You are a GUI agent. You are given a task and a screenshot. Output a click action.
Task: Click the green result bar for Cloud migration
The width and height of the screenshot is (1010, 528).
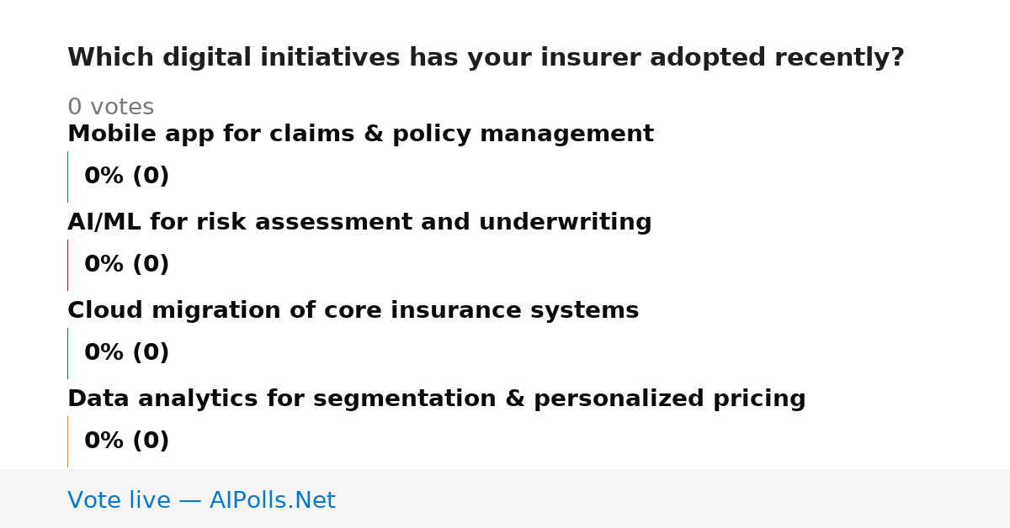[67, 353]
